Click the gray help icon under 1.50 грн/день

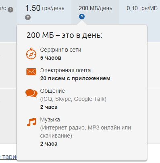click(x=28, y=17)
